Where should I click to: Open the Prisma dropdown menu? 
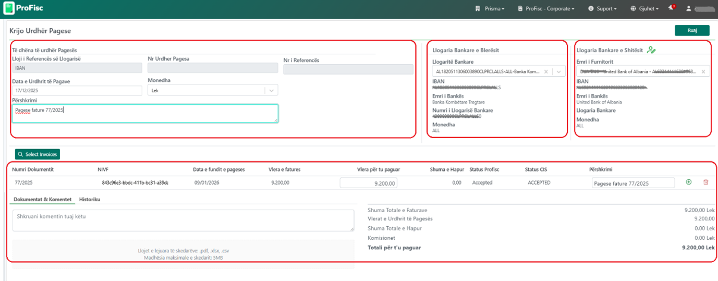point(490,9)
